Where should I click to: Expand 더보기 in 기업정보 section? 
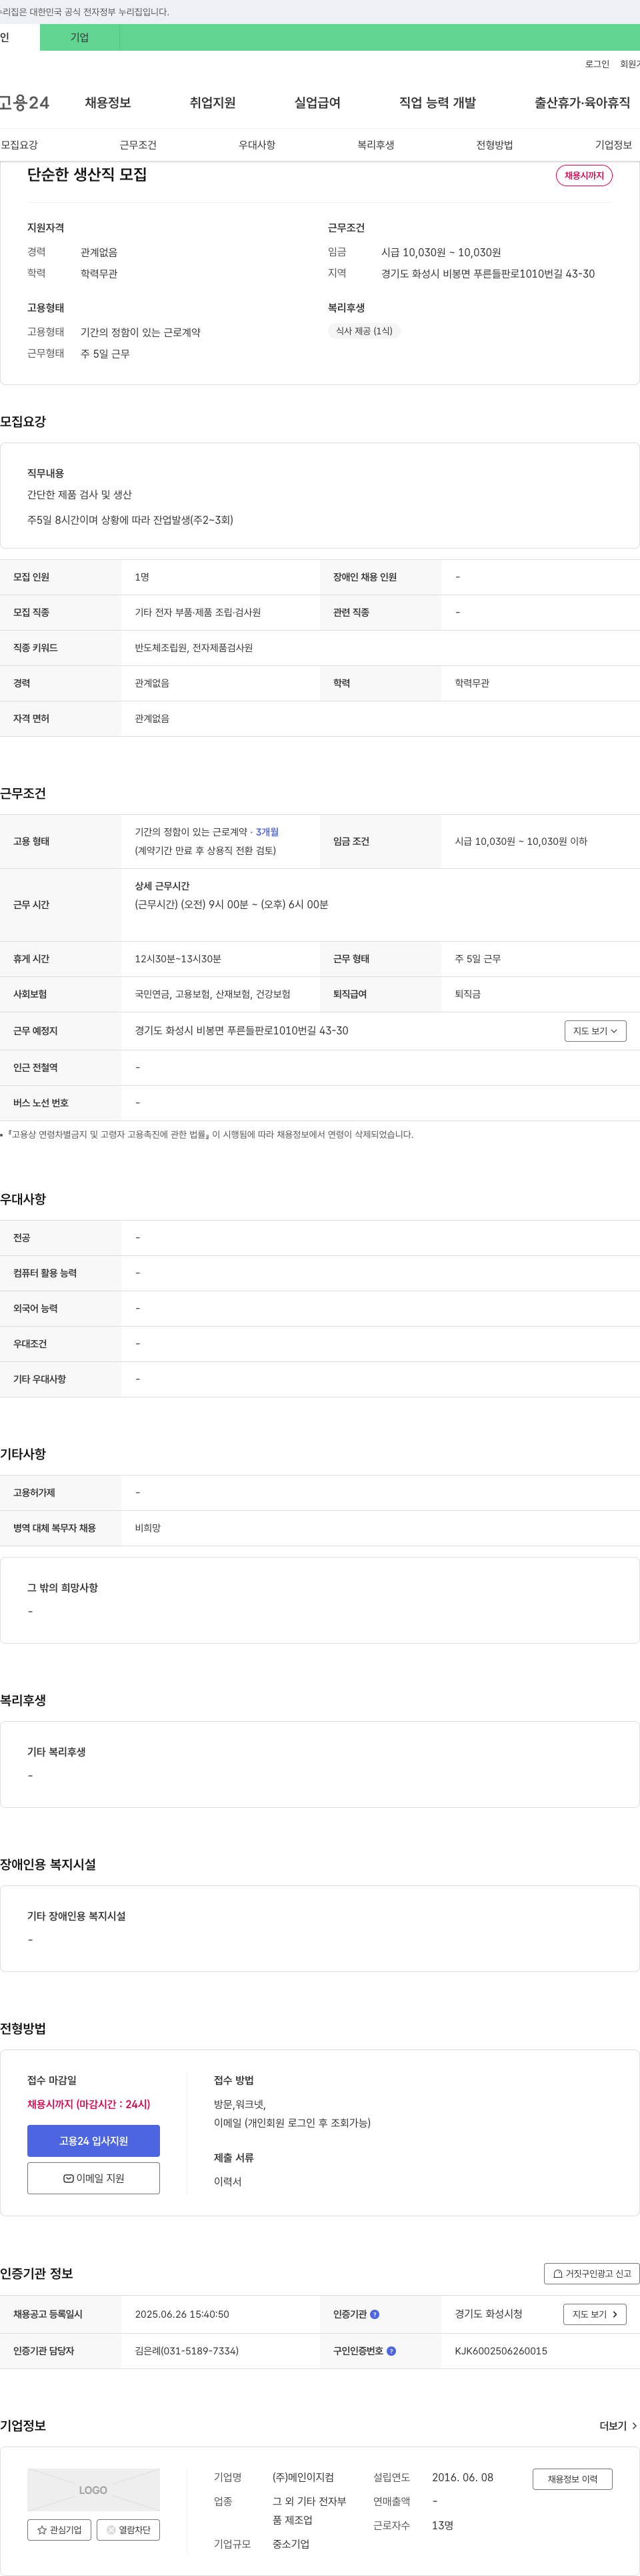tap(618, 2426)
